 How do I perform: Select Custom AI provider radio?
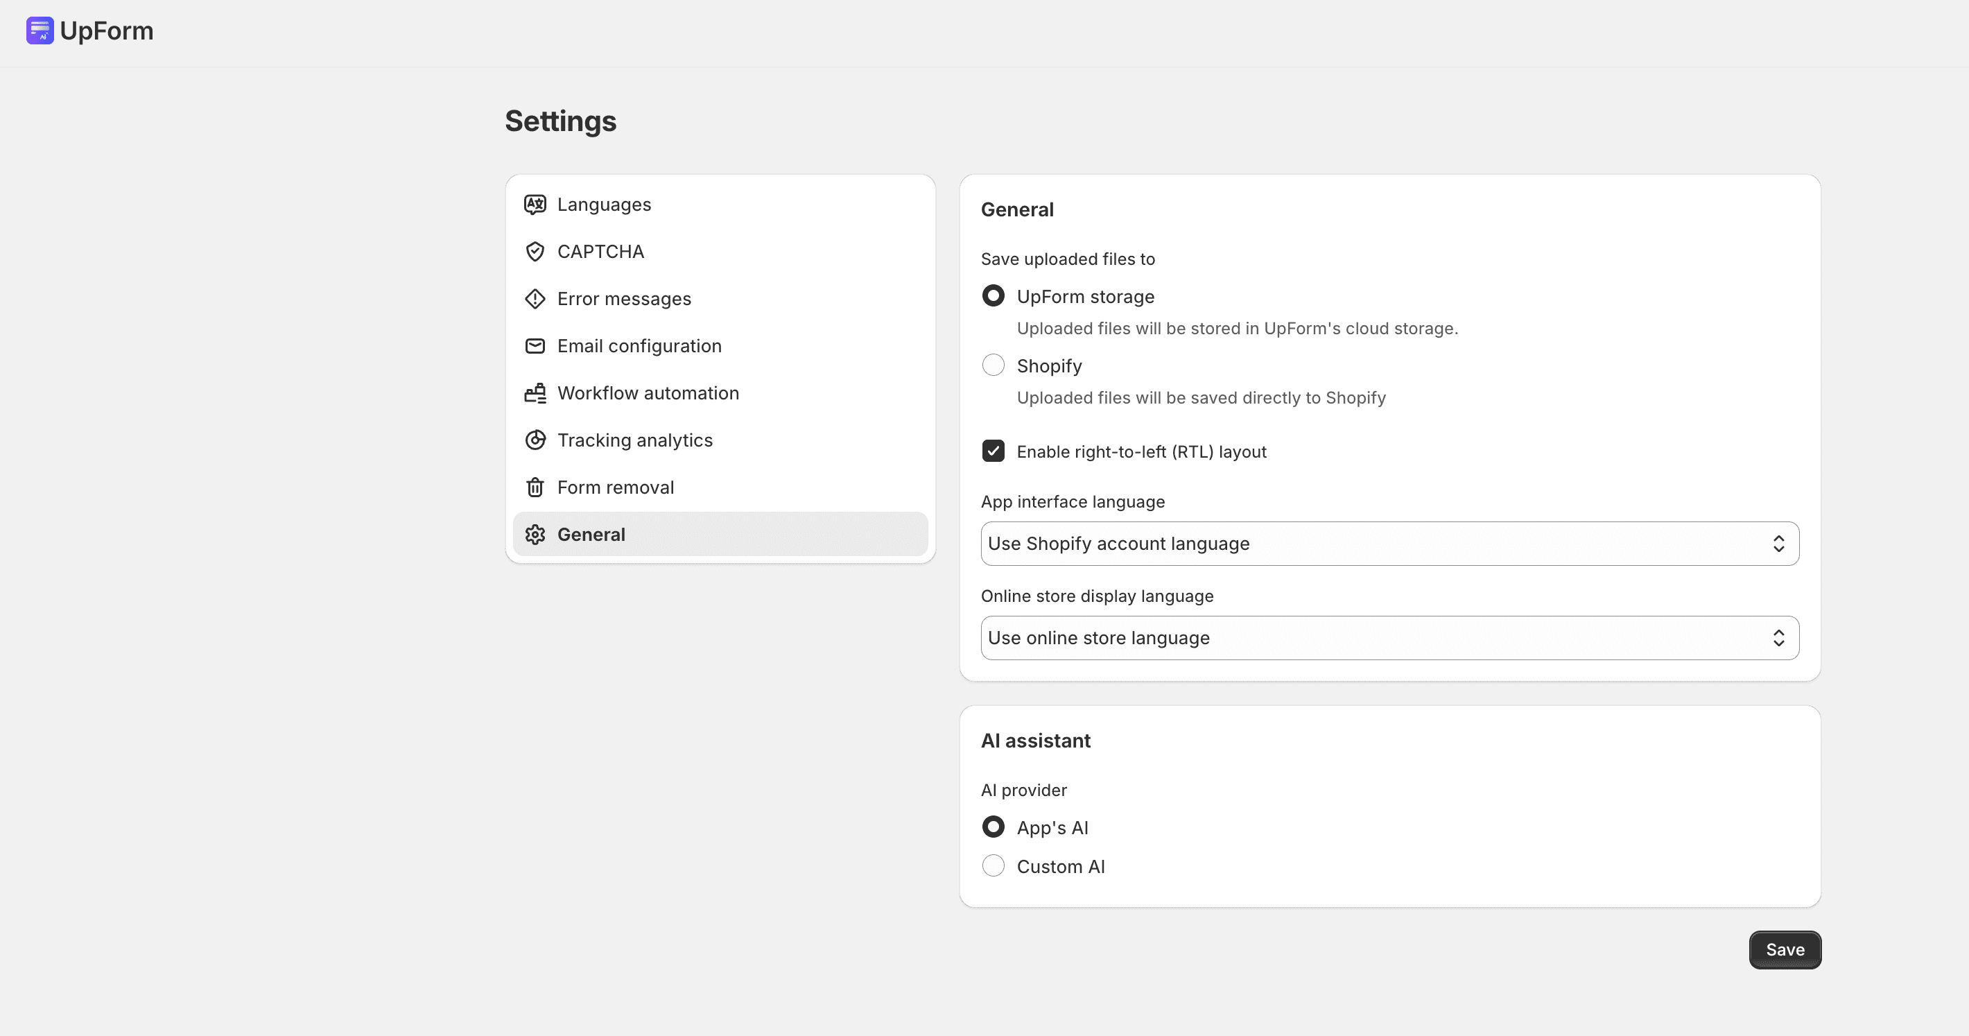coord(993,866)
